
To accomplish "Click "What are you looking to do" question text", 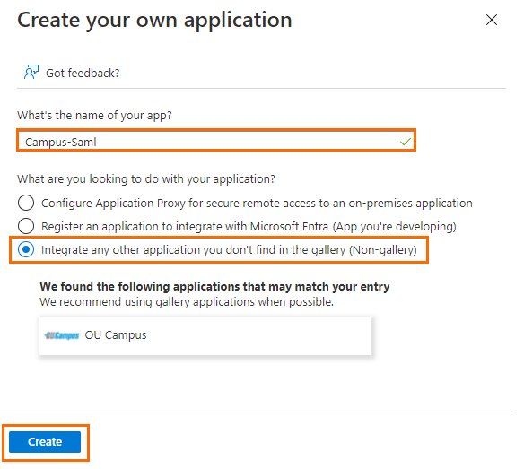I will pos(146,179).
